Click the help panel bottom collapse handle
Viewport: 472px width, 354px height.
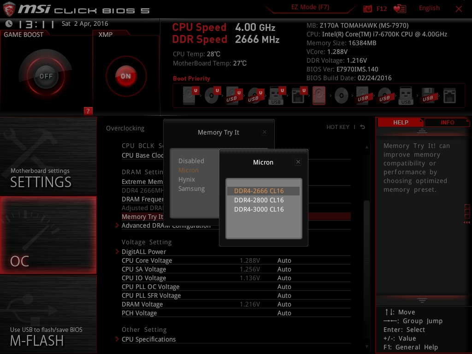tap(422, 301)
